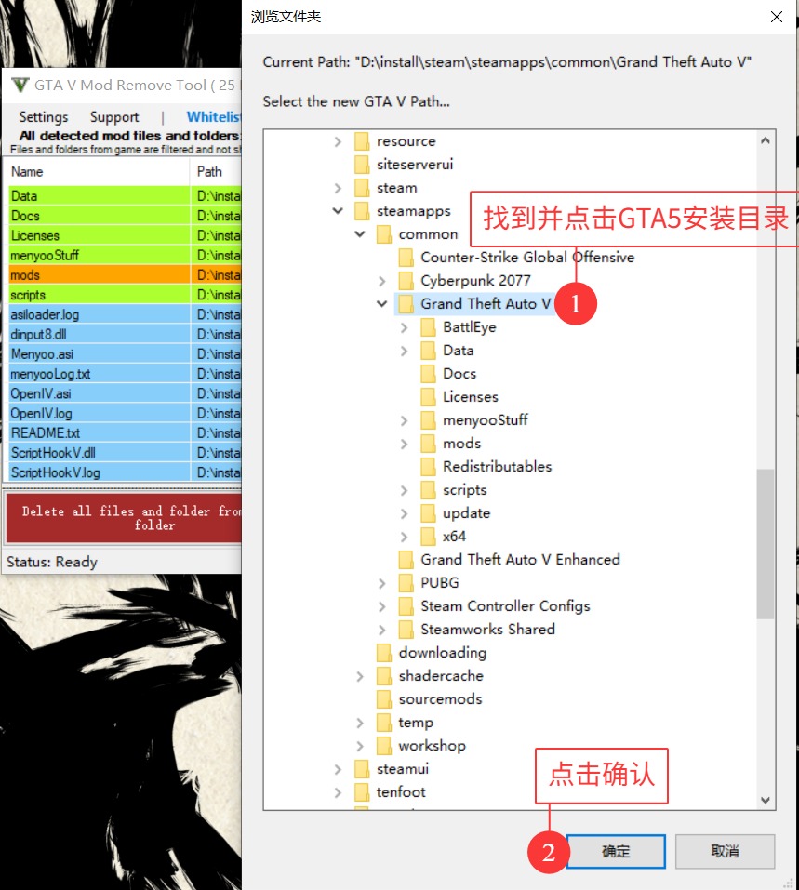Click the folder icon beside Grand Theft Auto V
799x890 pixels.
coord(406,303)
